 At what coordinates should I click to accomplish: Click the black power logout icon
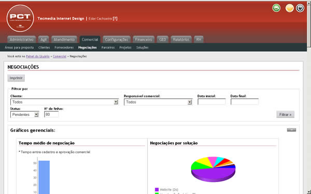point(300,8)
